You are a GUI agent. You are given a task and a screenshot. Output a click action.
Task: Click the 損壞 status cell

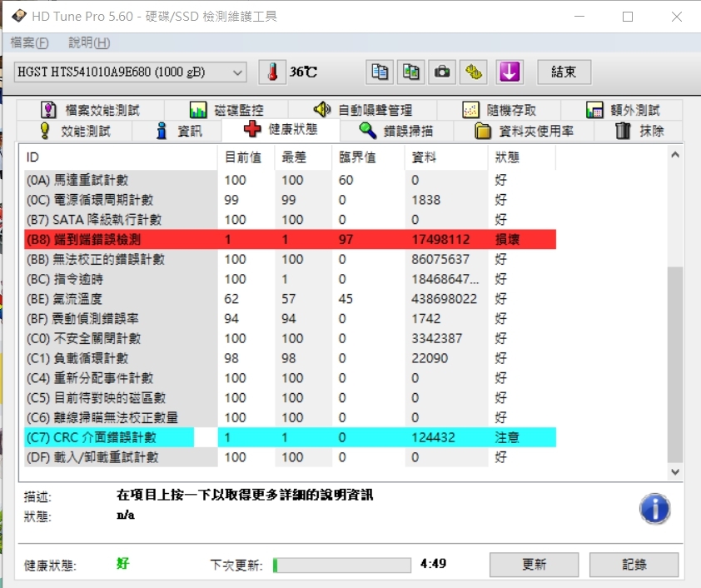[507, 240]
